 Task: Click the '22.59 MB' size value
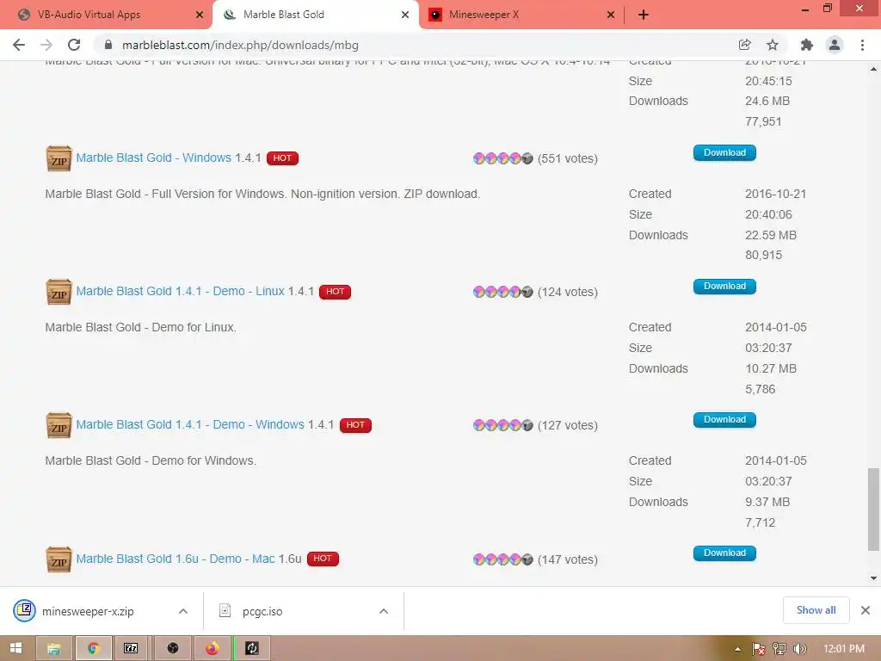pyautogui.click(x=770, y=235)
